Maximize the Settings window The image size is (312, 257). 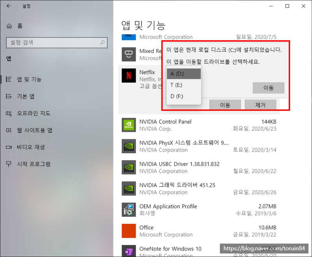pyautogui.click(x=287, y=6)
